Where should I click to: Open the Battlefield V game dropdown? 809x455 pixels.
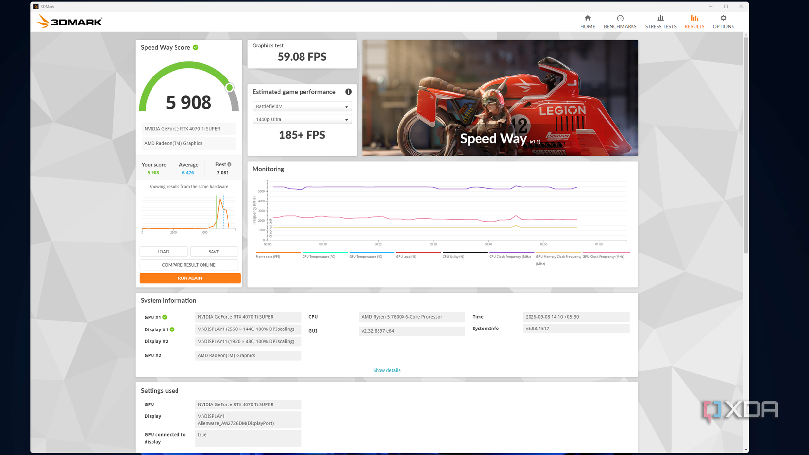(302, 106)
